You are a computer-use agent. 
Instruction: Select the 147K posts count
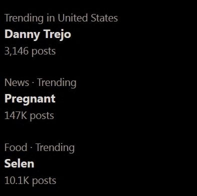click(29, 116)
